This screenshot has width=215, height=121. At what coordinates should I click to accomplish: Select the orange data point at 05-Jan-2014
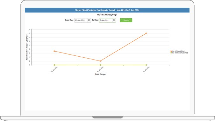click(146, 33)
